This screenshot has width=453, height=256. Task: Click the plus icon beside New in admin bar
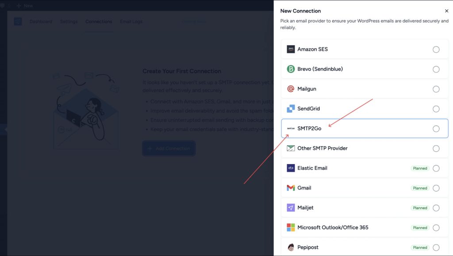(19, 5)
